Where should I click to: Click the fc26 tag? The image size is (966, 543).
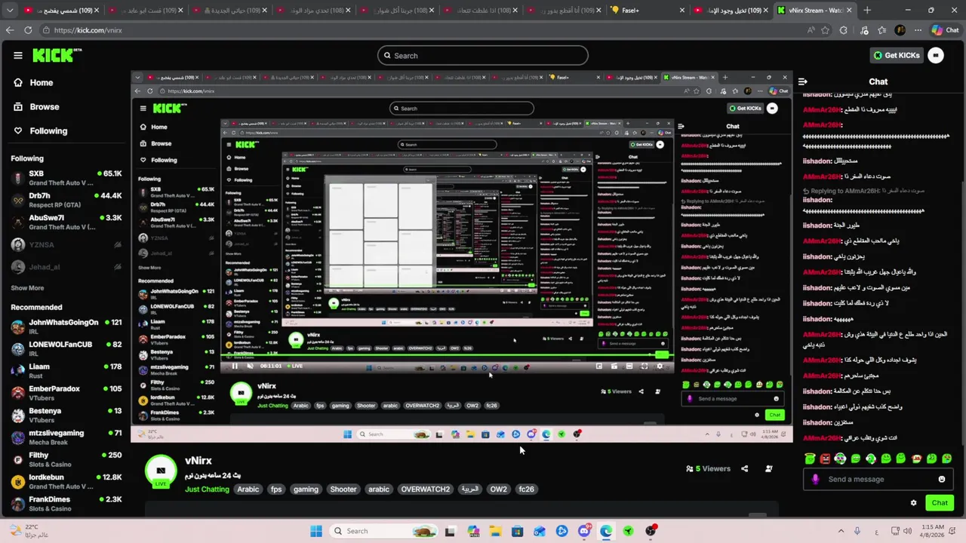527,489
